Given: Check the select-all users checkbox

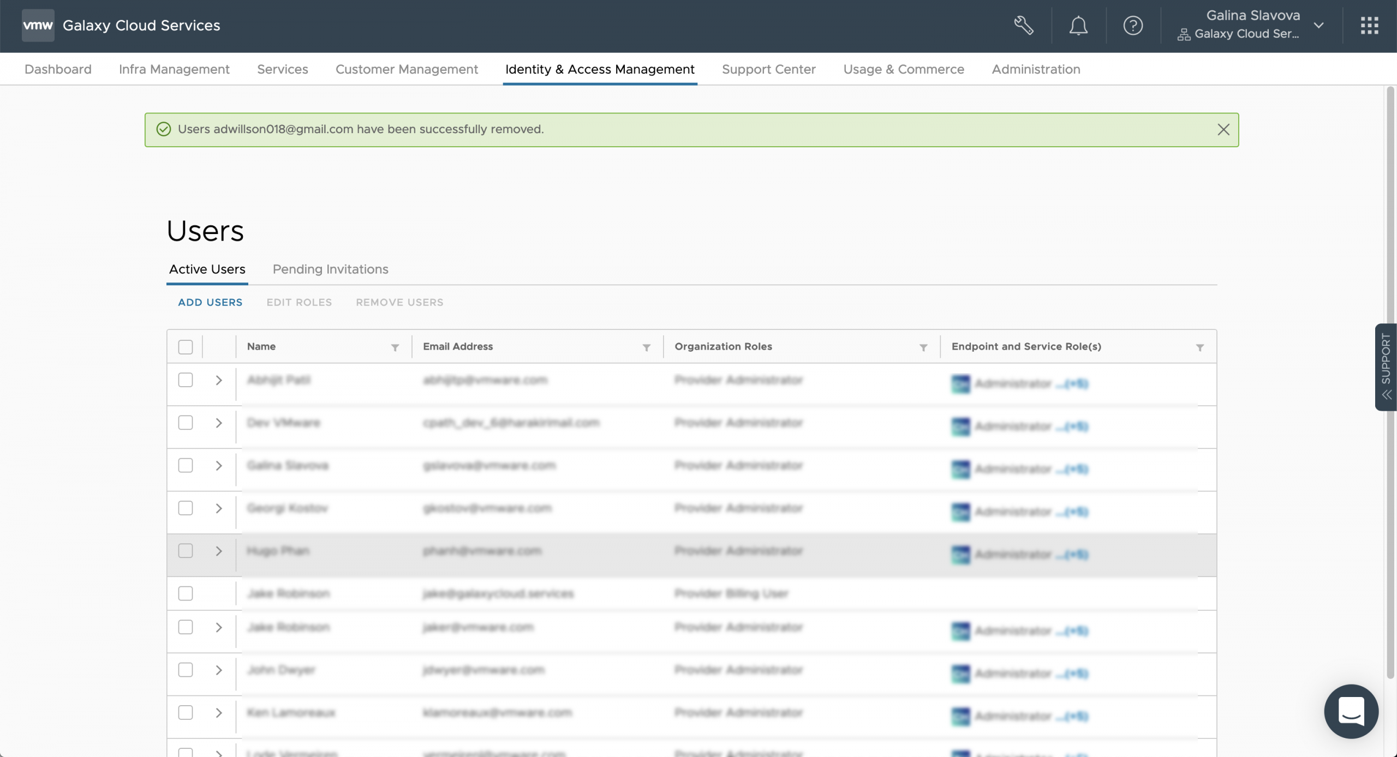Looking at the screenshot, I should point(186,347).
